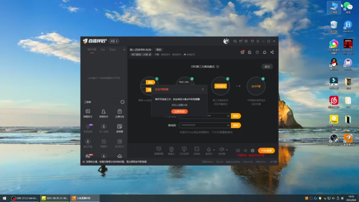Click the top 复制 button in step 1 circle
Screen dimensions: 359x202
click(150, 82)
